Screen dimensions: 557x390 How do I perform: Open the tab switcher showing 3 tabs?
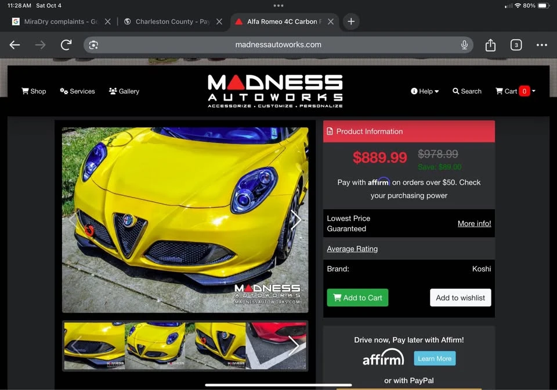coord(516,45)
